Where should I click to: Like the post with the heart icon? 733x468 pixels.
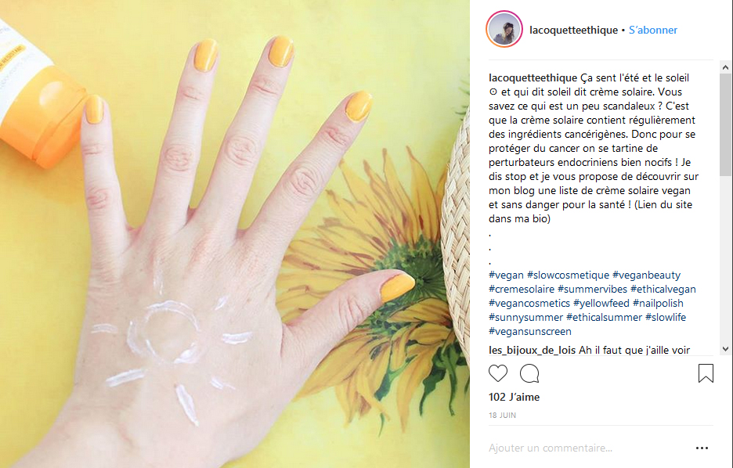click(498, 373)
